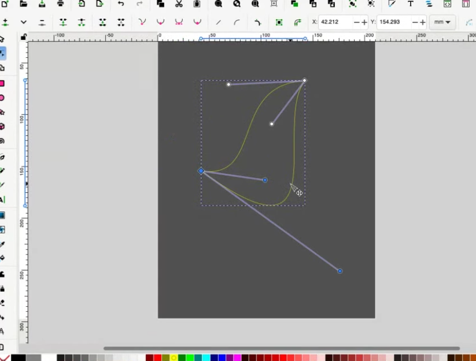Join the selected nodes
This screenshot has width=476, height=361.
click(x=63, y=22)
